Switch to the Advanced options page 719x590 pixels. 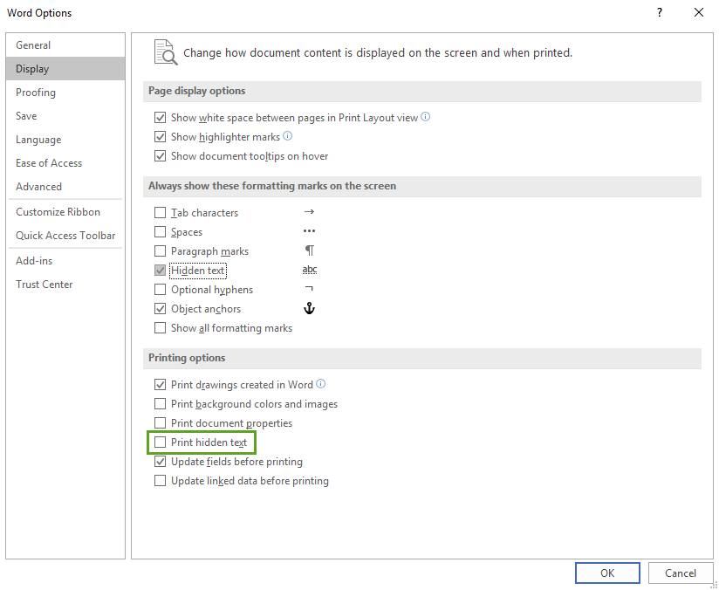click(39, 187)
